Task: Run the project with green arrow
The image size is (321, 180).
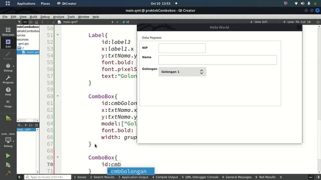Action: point(8,155)
